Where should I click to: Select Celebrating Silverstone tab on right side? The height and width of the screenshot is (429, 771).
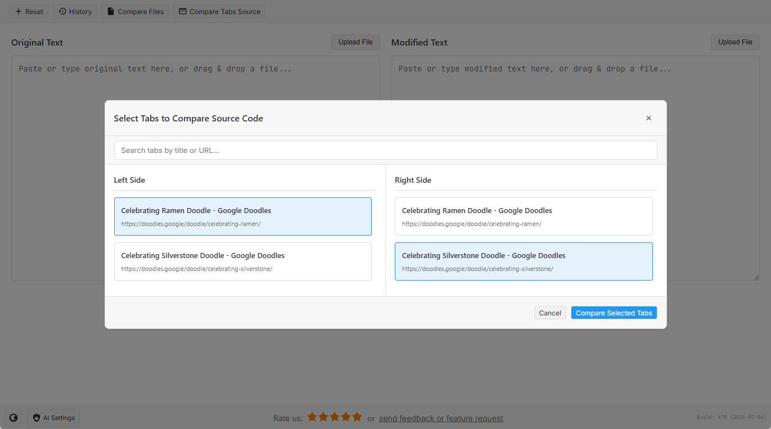(x=523, y=261)
